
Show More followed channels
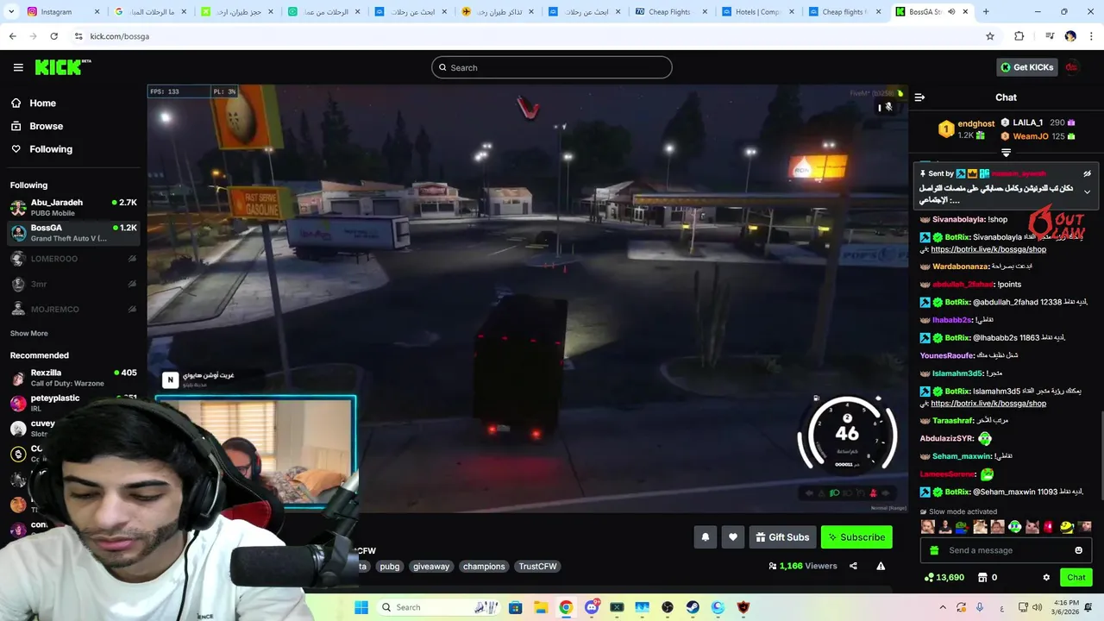click(29, 333)
